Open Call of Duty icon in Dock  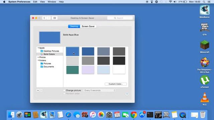[158, 115]
